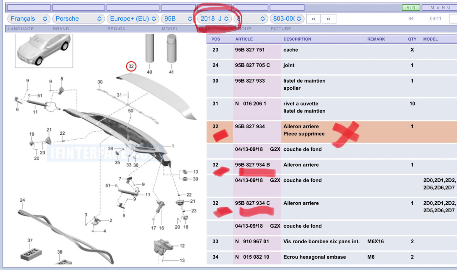This screenshot has height=270, width=457.
Task: Open the Region dropdown showing Europe+ (EU)
Action: 133,19
